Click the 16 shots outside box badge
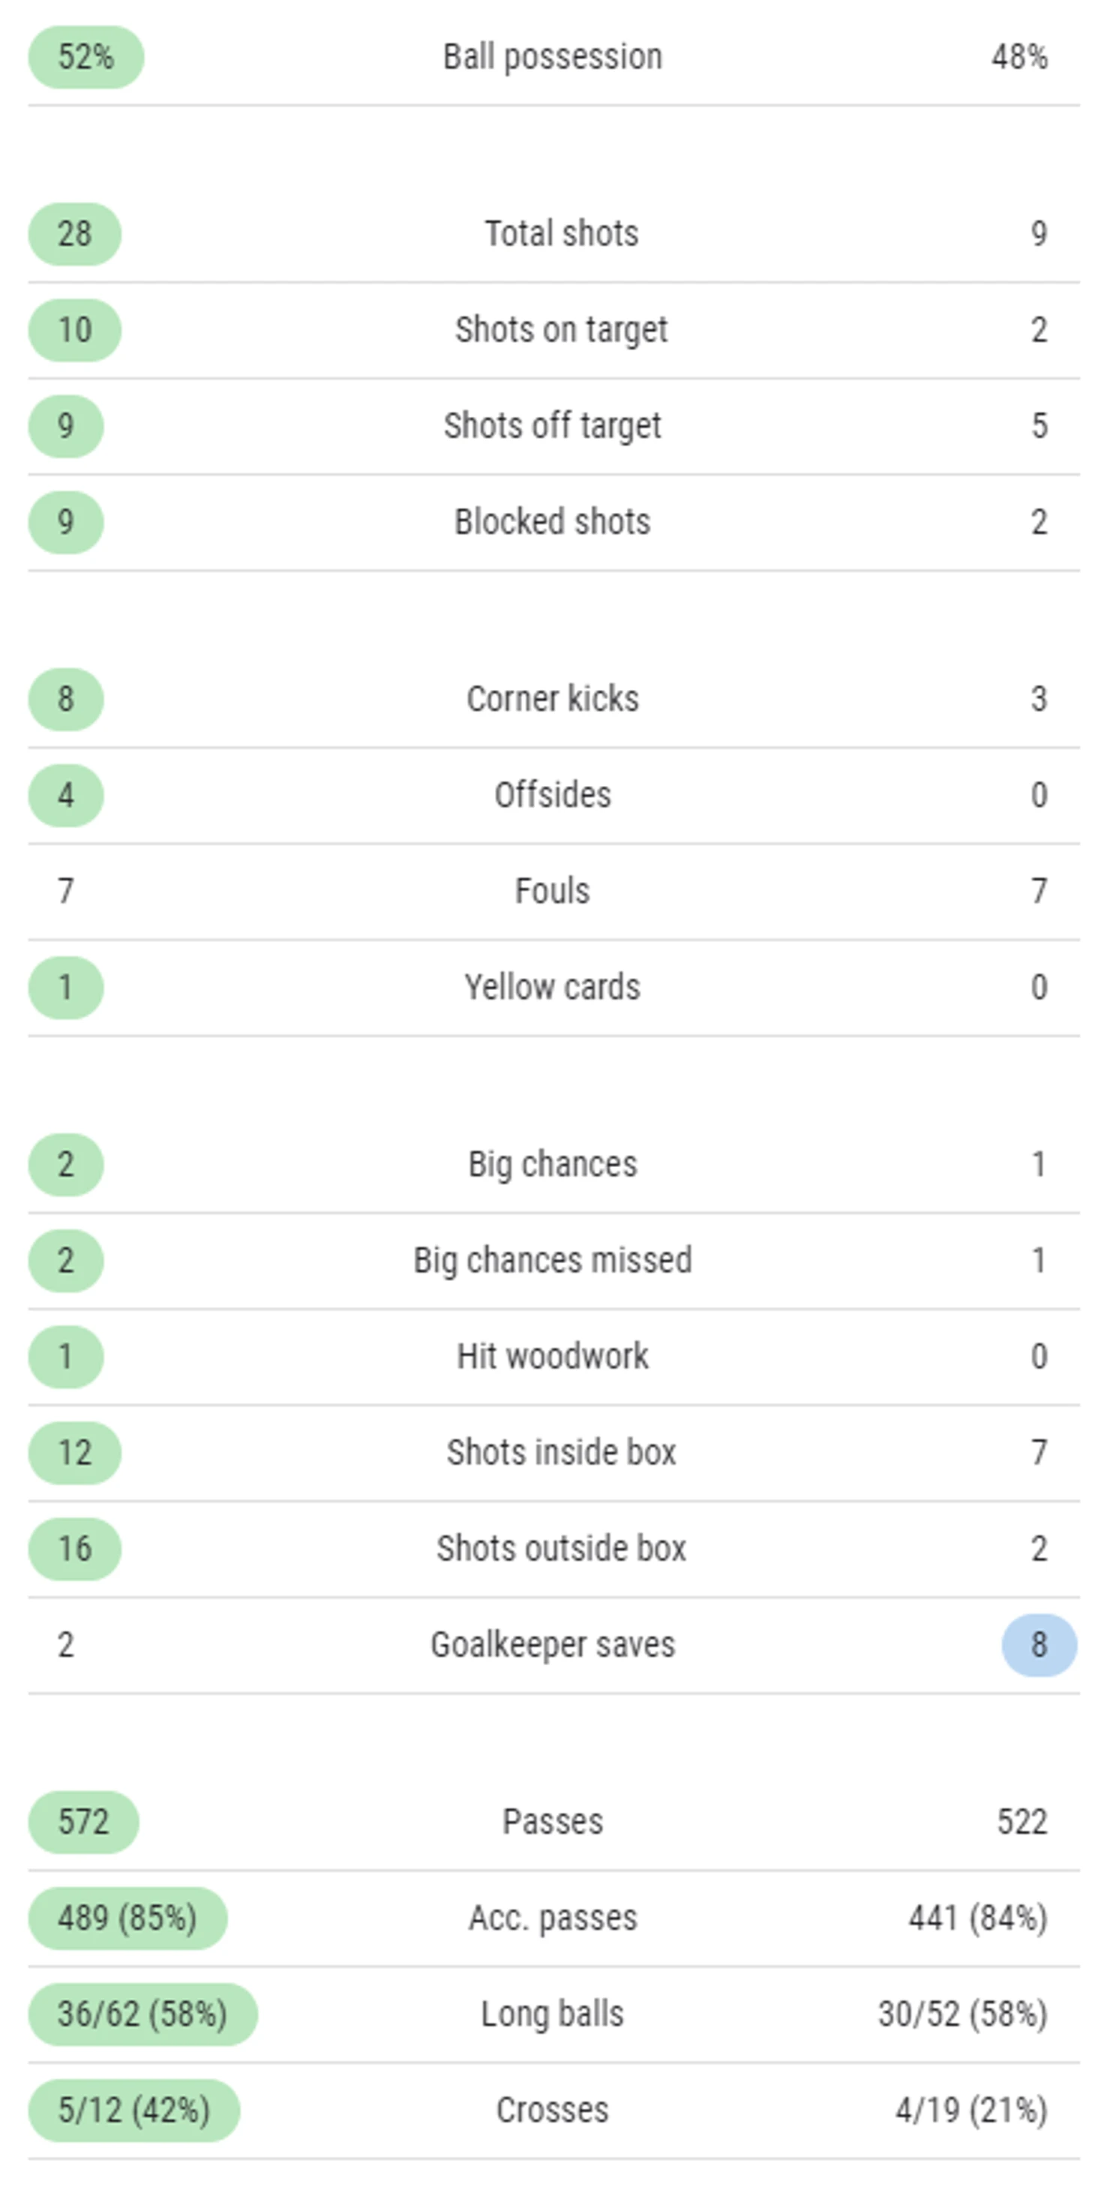 coord(75,1549)
